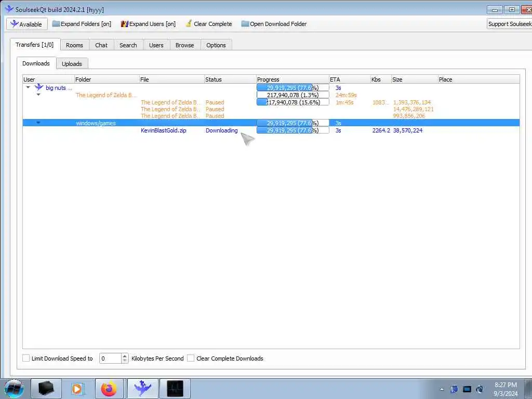Click the bird icon next to big nuts
This screenshot has height=399, width=532.
pyautogui.click(x=39, y=87)
